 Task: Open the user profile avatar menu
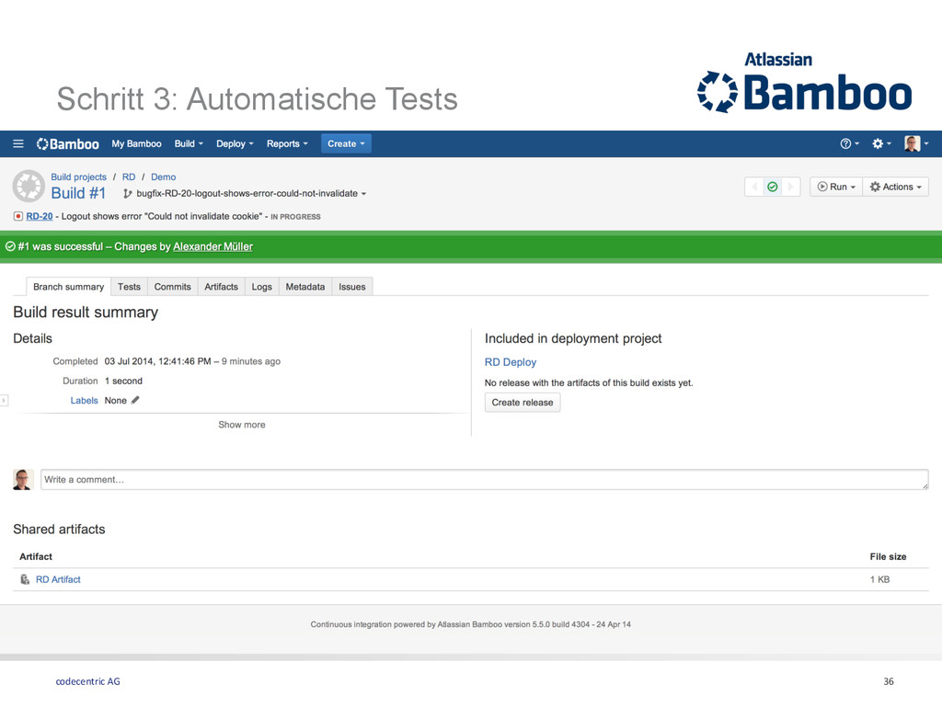point(916,144)
